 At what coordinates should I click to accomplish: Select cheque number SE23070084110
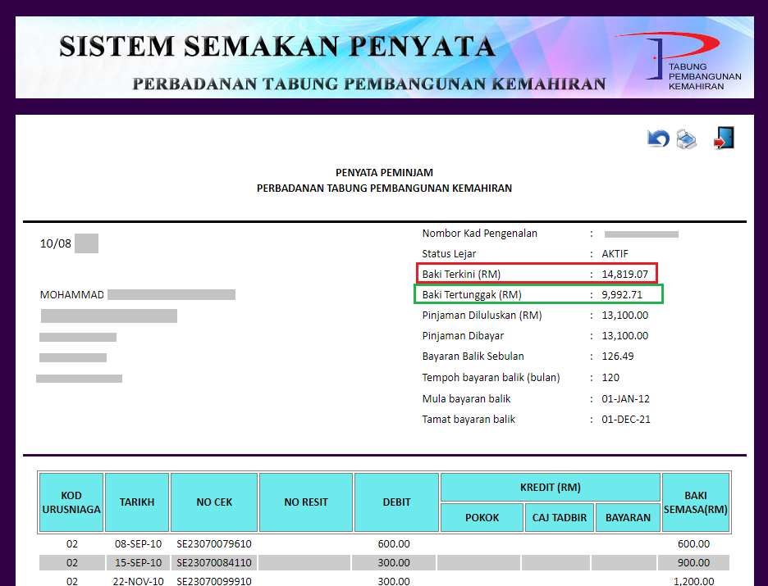[x=214, y=562]
